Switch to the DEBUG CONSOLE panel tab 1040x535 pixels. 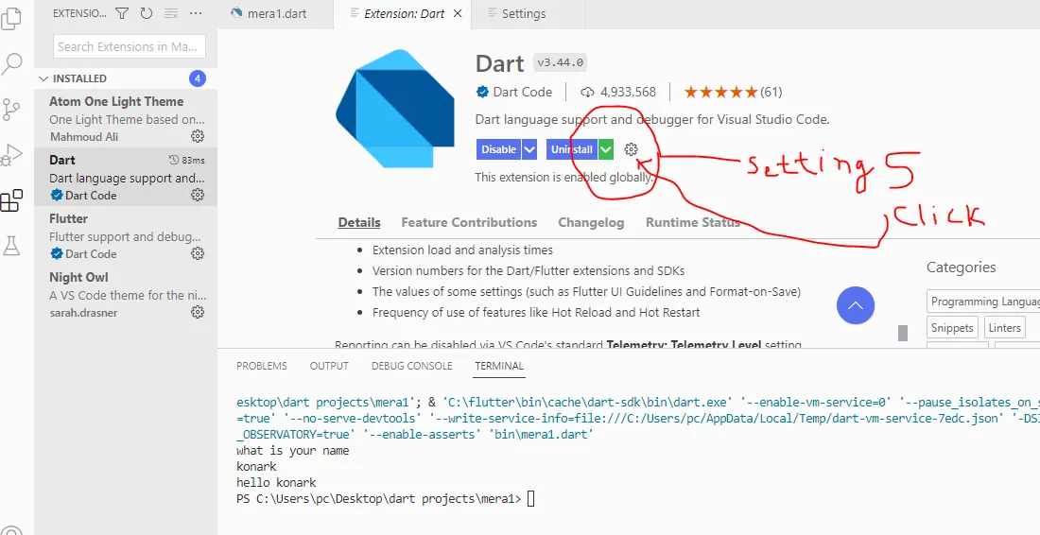point(412,366)
